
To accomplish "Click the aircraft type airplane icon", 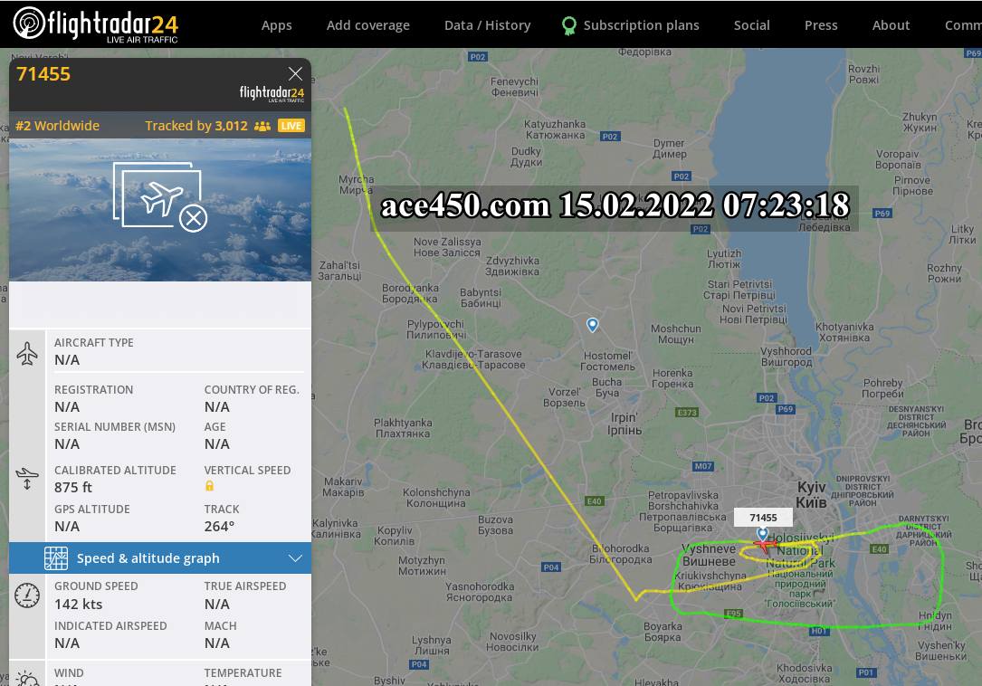I will click(x=27, y=353).
